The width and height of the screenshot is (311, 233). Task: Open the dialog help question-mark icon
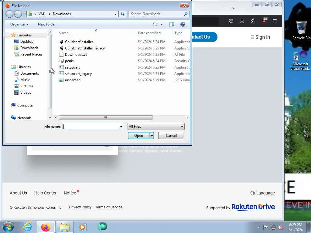pos(183,24)
